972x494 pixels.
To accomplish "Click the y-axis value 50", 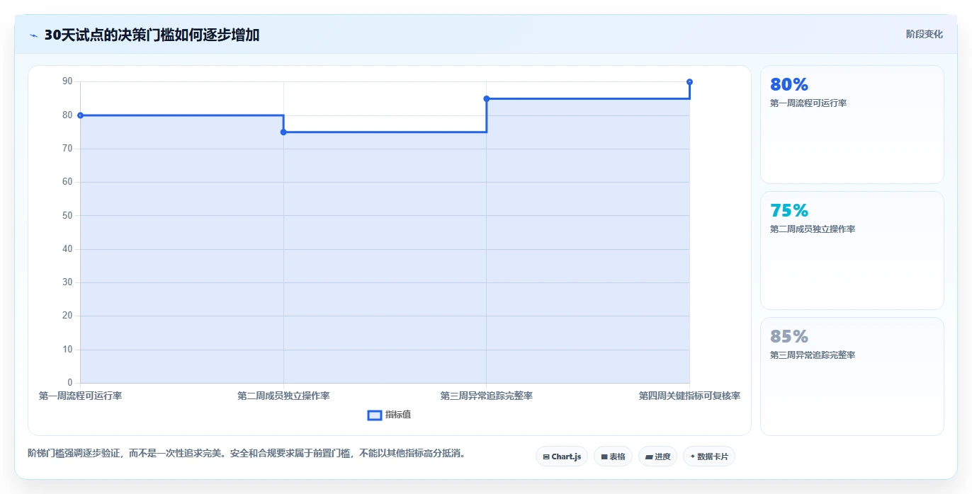I will (67, 215).
